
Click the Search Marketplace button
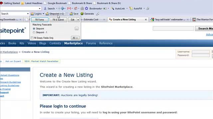tap(204, 28)
